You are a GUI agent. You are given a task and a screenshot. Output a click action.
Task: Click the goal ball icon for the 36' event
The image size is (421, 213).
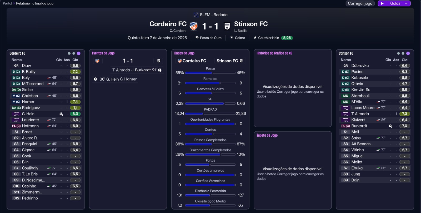tap(96, 79)
